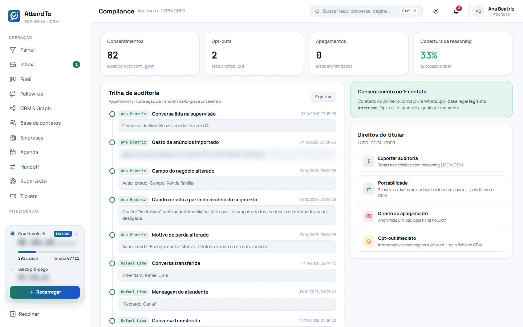Click the Opt-out imediato ban icon
The width and height of the screenshot is (523, 327).
[369, 241]
